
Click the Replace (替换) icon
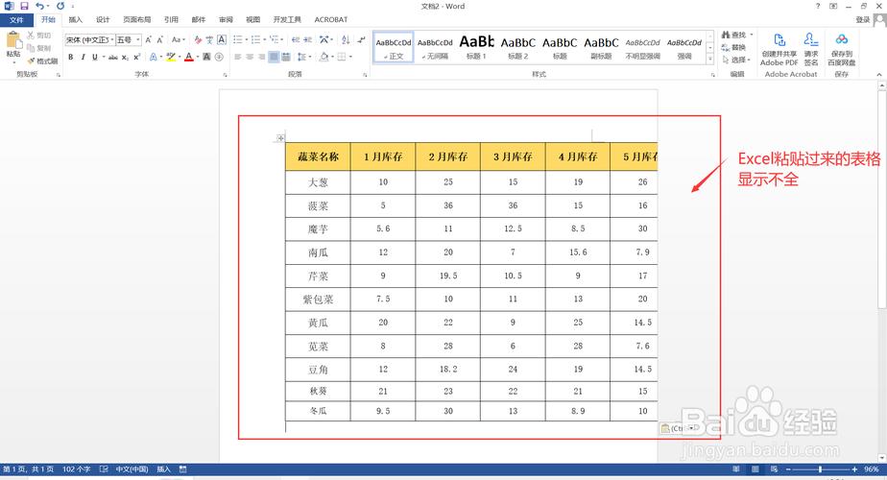733,48
